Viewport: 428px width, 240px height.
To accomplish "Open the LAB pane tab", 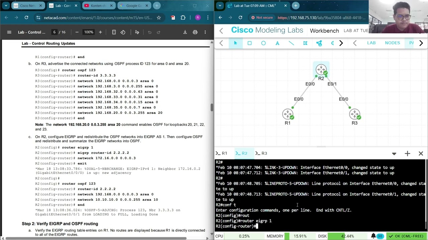I will point(371,43).
